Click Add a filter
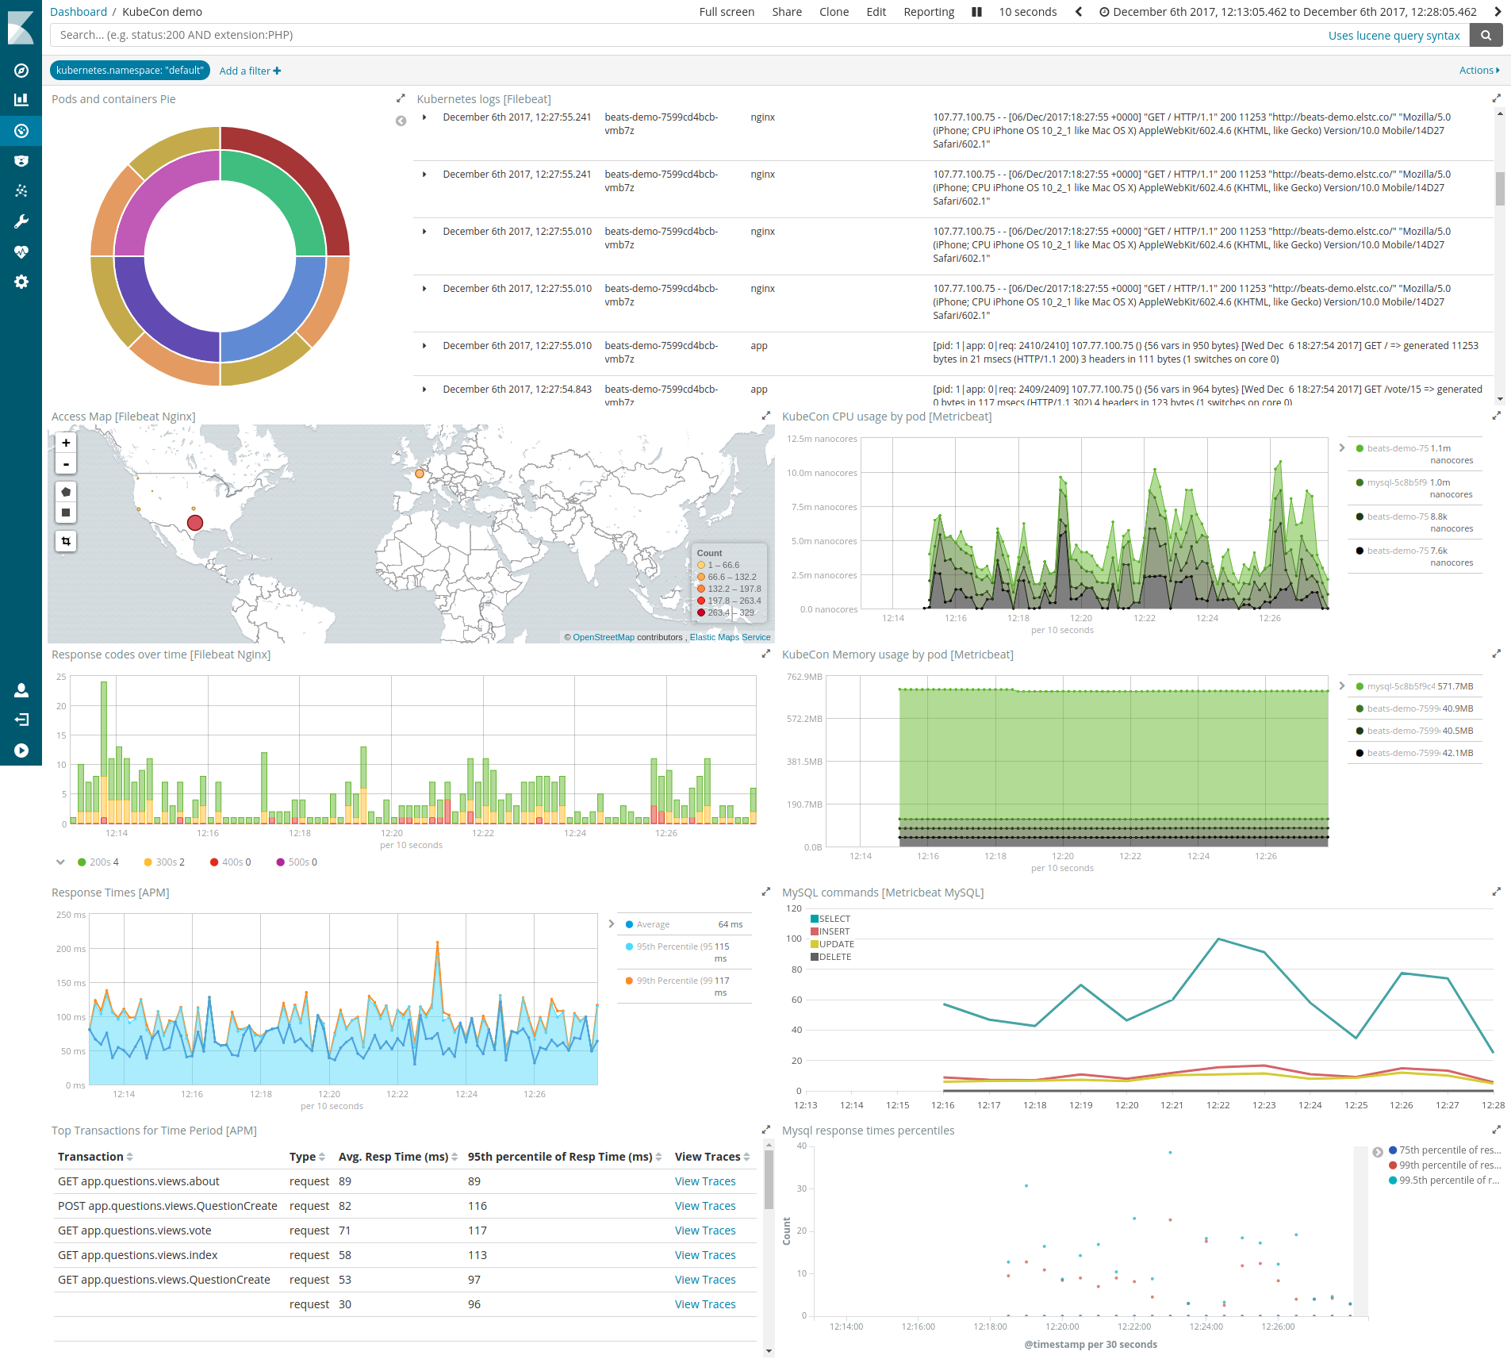This screenshot has width=1511, height=1363. click(x=250, y=71)
